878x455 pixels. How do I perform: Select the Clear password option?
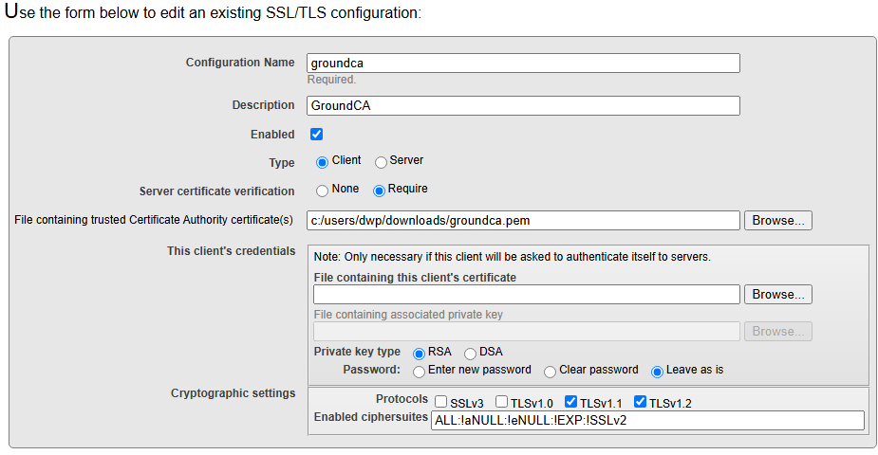550,372
